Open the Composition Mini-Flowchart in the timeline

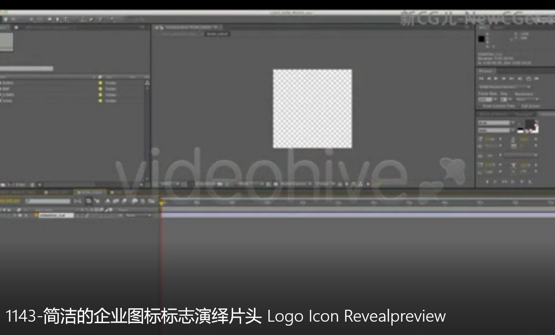78,201
